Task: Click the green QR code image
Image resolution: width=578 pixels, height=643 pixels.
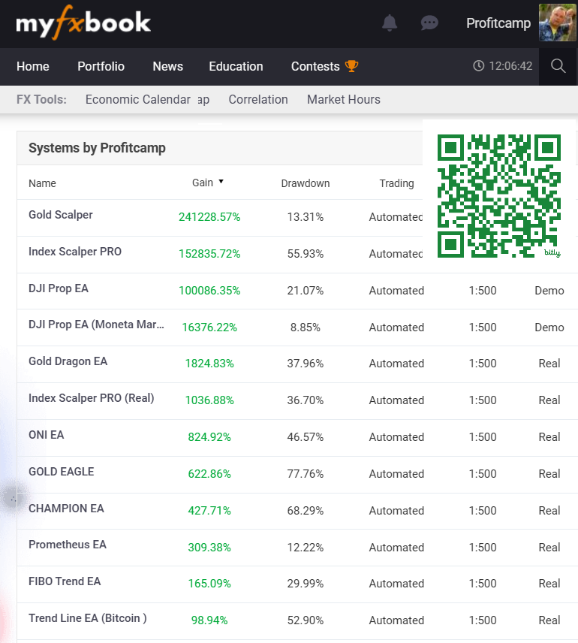Action: [499, 196]
